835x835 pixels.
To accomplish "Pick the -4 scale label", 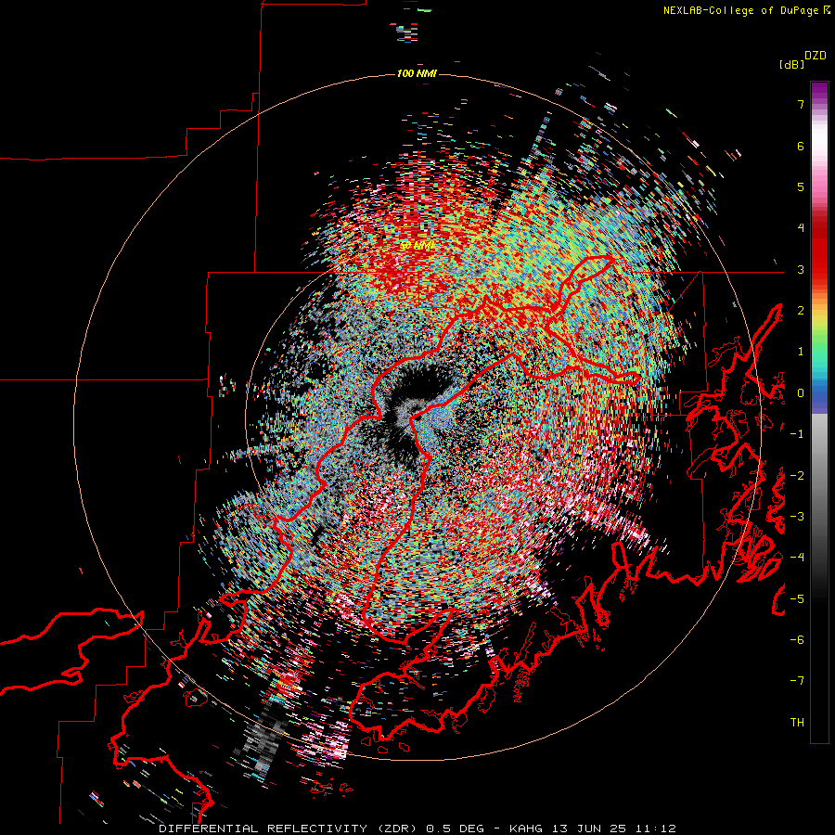I will 797,558.
